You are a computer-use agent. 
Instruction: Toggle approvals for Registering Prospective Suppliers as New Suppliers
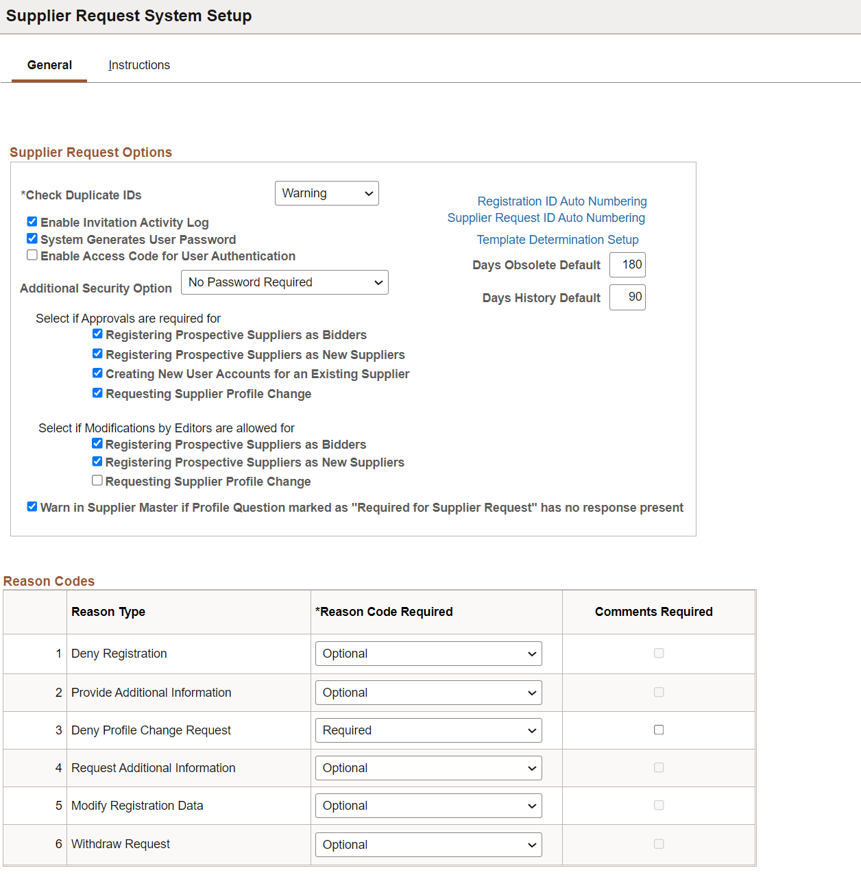coord(97,354)
